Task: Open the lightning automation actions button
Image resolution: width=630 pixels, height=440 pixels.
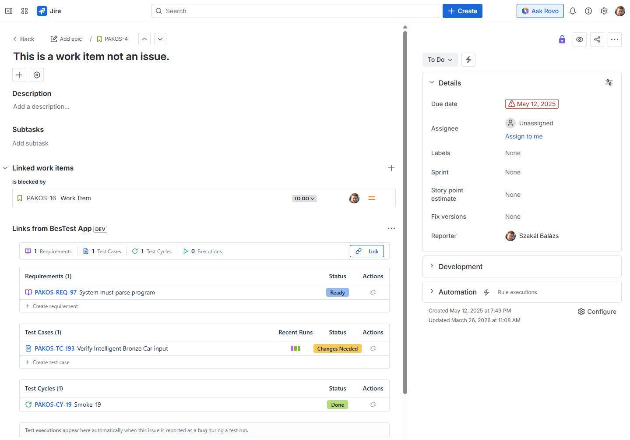Action: click(468, 60)
